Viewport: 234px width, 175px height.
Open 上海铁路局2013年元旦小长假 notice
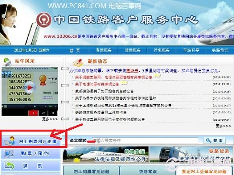[x=123, y=105]
